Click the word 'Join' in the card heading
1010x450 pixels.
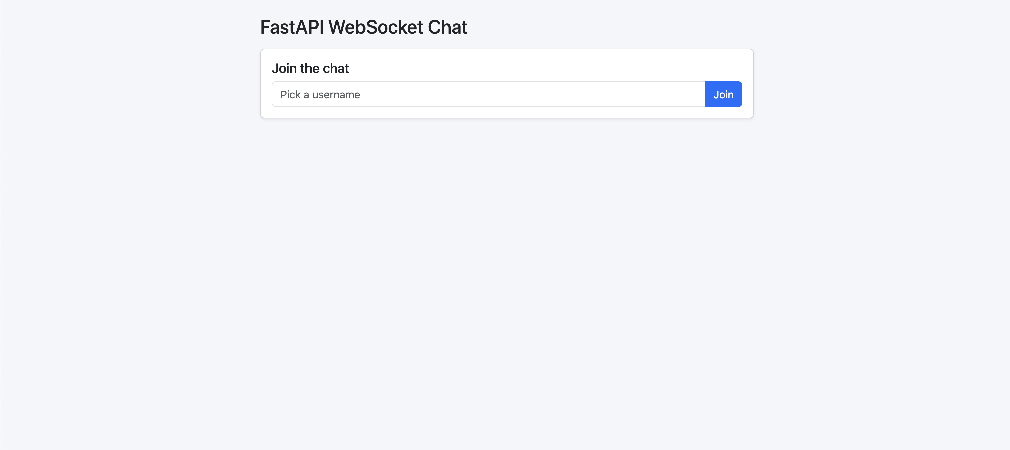[x=284, y=68]
